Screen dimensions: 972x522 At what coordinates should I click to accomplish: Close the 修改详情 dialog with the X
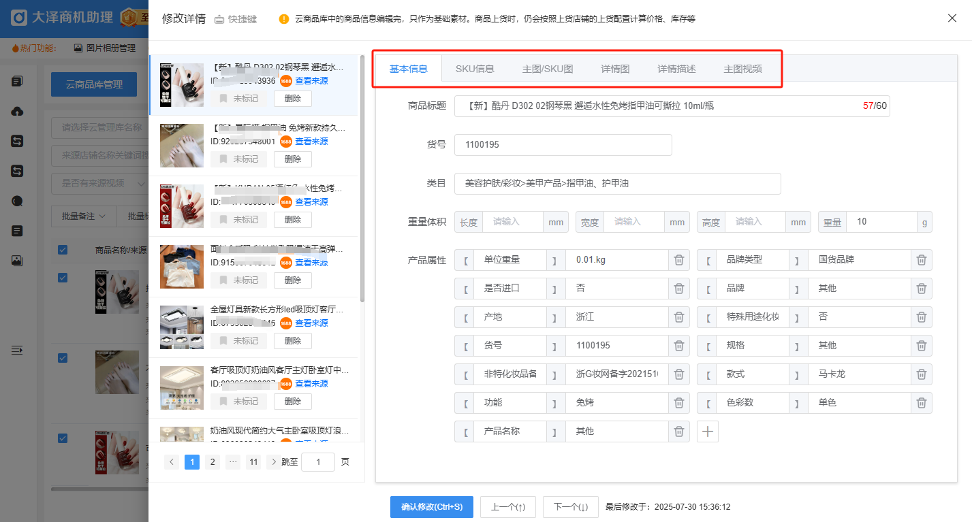click(952, 18)
